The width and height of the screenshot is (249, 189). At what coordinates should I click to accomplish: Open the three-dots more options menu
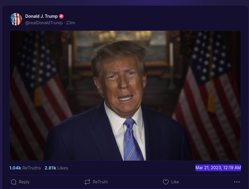[237, 182]
